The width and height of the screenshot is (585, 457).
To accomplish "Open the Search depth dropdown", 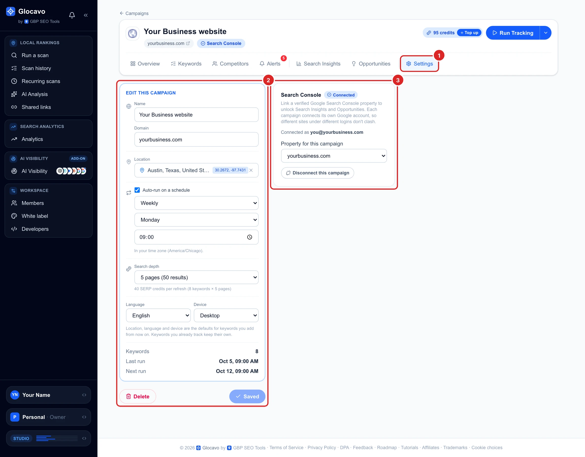I will (196, 278).
